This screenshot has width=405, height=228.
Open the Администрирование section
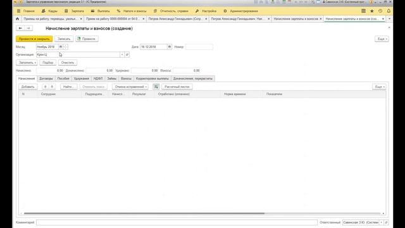click(x=240, y=11)
